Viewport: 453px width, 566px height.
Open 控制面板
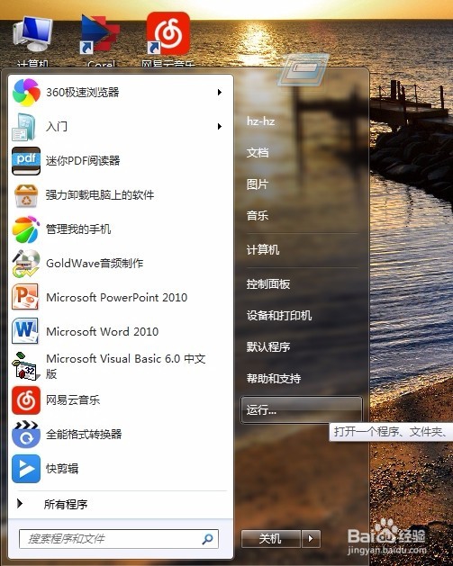(268, 283)
